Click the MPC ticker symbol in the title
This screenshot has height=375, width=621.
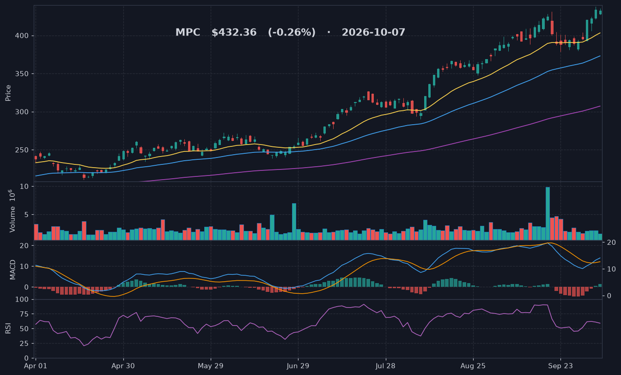click(x=188, y=33)
